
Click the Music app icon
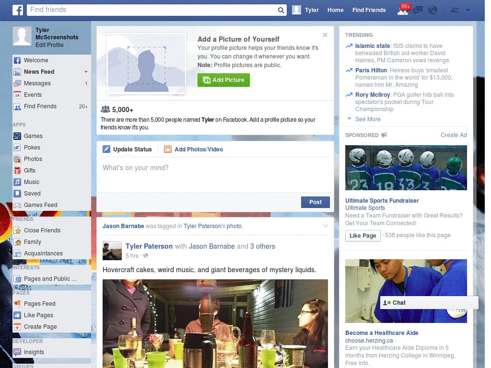pos(17,182)
